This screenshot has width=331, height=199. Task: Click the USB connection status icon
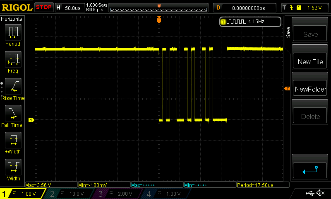coord(310,193)
